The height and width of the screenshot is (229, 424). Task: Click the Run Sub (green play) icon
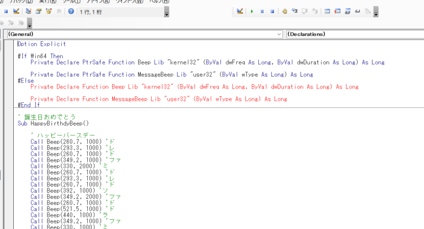pyautogui.click(x=252, y=11)
